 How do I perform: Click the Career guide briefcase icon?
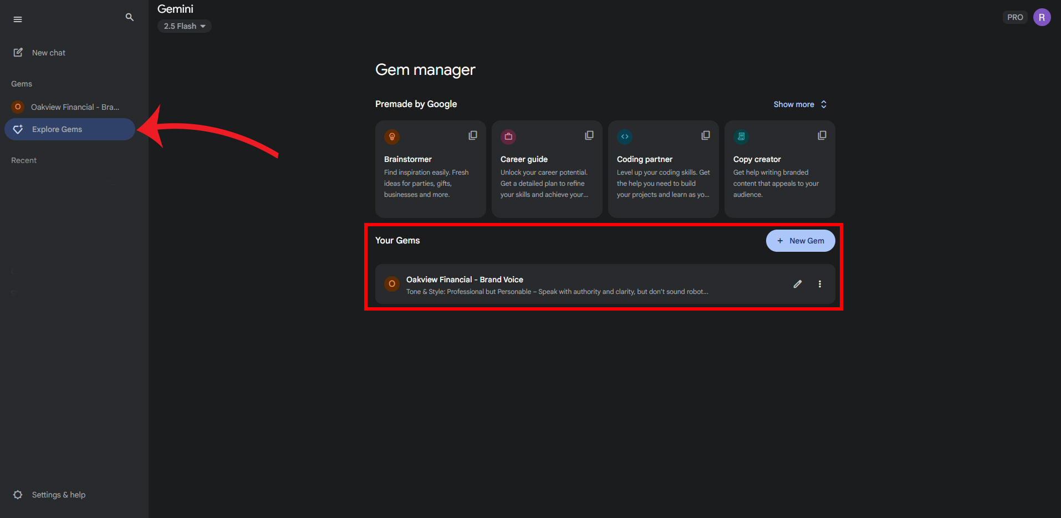pos(508,136)
